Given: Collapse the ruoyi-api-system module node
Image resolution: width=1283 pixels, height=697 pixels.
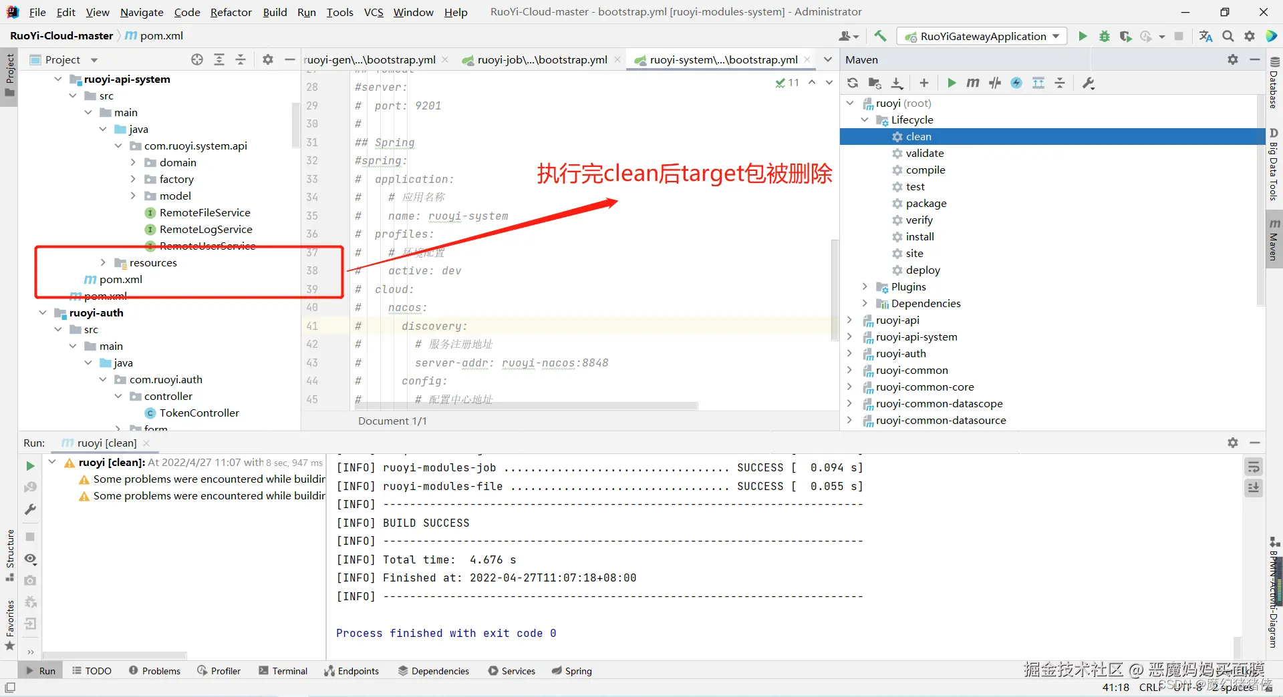Looking at the screenshot, I should (x=58, y=79).
